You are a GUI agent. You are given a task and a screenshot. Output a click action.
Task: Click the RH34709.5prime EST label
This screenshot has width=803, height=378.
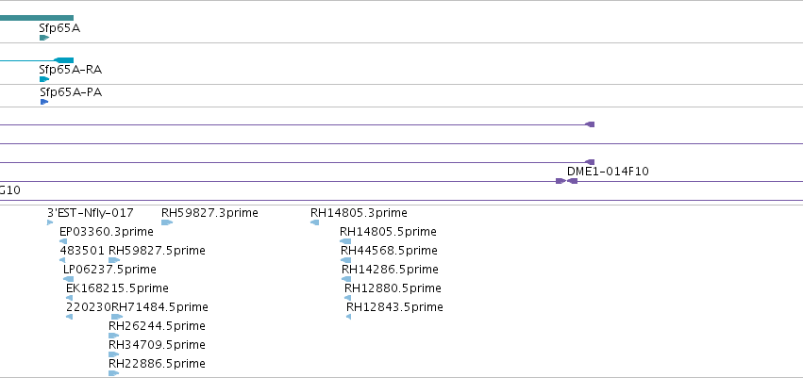point(157,345)
